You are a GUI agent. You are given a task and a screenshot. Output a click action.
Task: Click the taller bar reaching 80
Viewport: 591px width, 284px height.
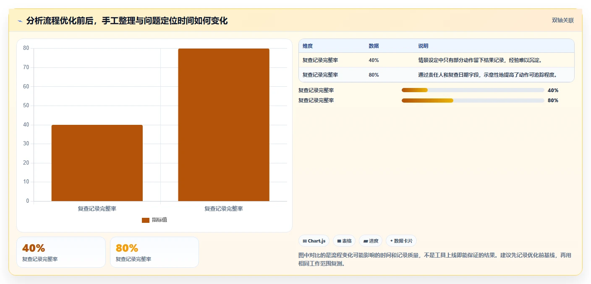point(224,125)
